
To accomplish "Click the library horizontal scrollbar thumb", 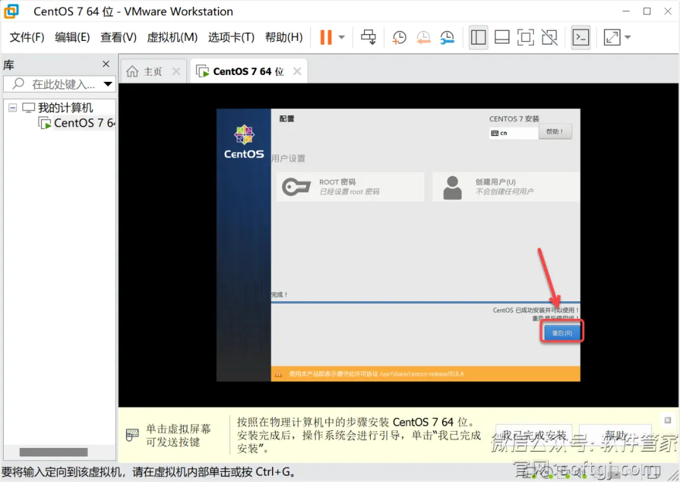I will tap(54, 452).
